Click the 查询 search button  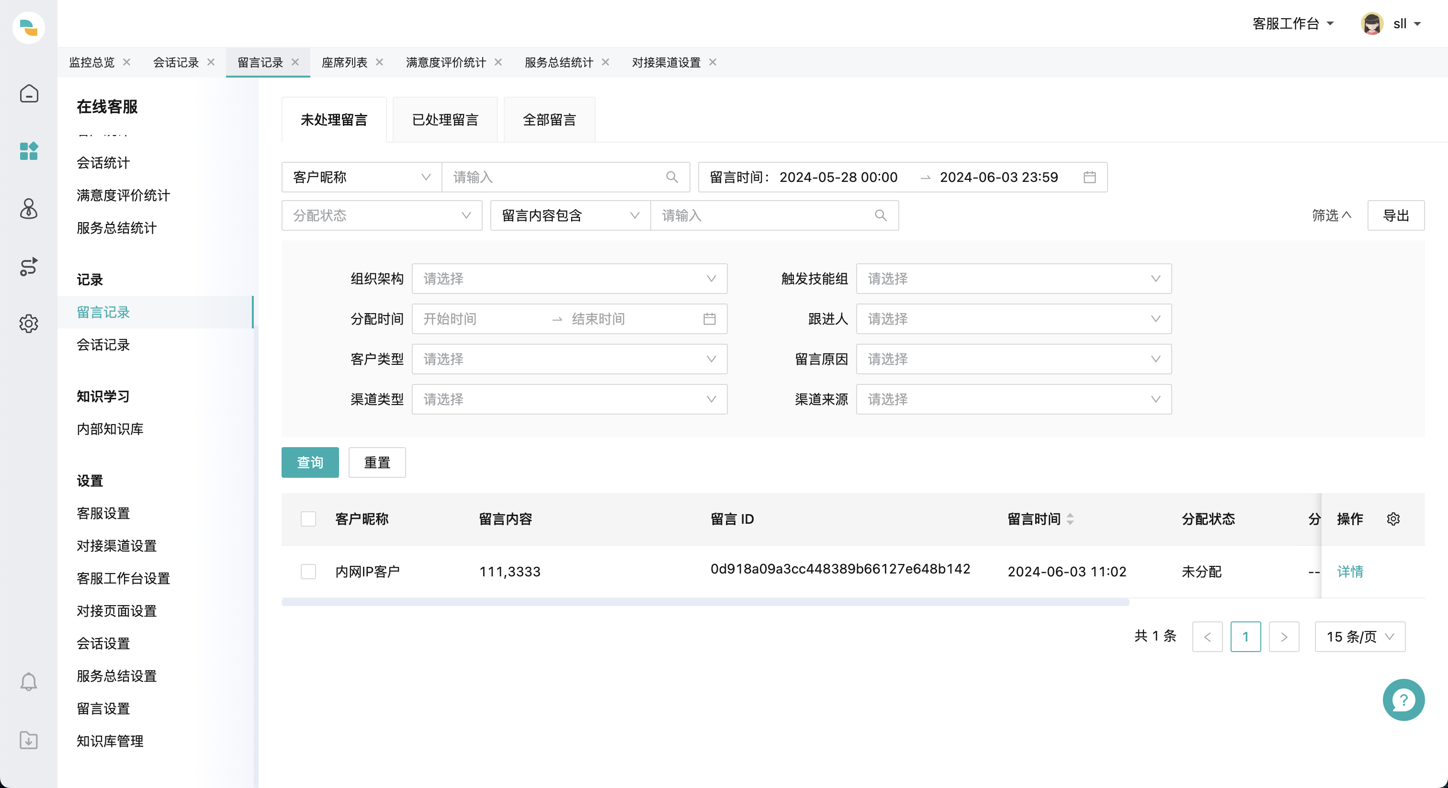[310, 462]
